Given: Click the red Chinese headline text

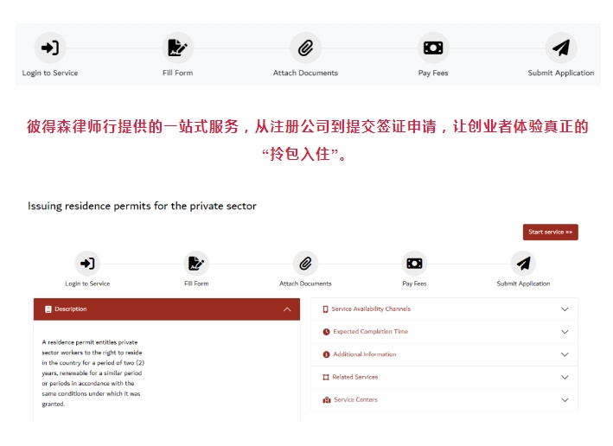Looking at the screenshot, I should [x=307, y=140].
